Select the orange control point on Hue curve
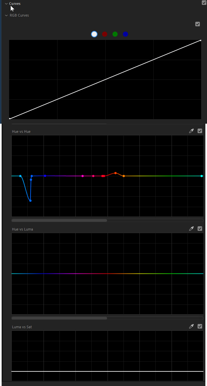Image resolution: width=207 pixels, height=386 pixels. [x=124, y=176]
